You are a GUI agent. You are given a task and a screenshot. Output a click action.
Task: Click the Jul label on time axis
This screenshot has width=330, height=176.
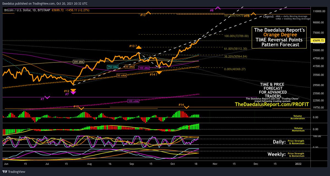[47, 164]
